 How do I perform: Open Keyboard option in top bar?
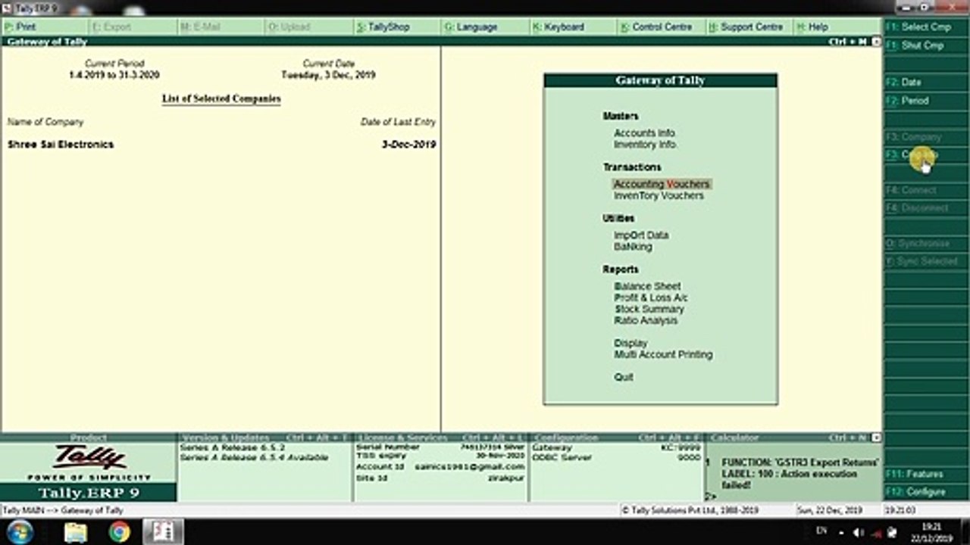click(574, 26)
